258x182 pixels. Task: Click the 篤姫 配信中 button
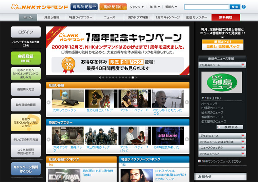[113, 7]
